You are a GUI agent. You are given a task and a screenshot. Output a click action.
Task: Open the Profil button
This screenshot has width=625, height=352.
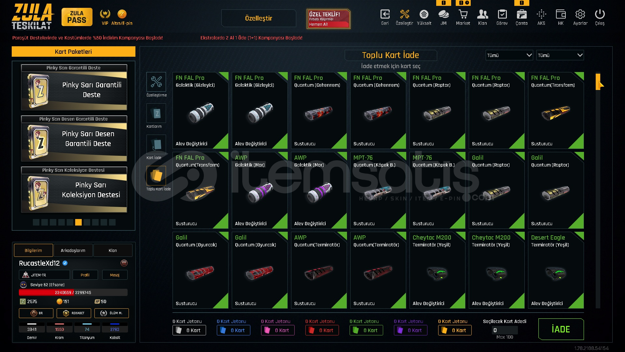point(85,275)
